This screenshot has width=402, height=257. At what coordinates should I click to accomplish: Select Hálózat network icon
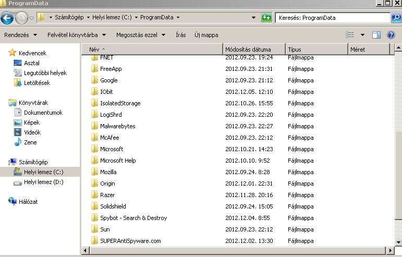click(x=13, y=201)
